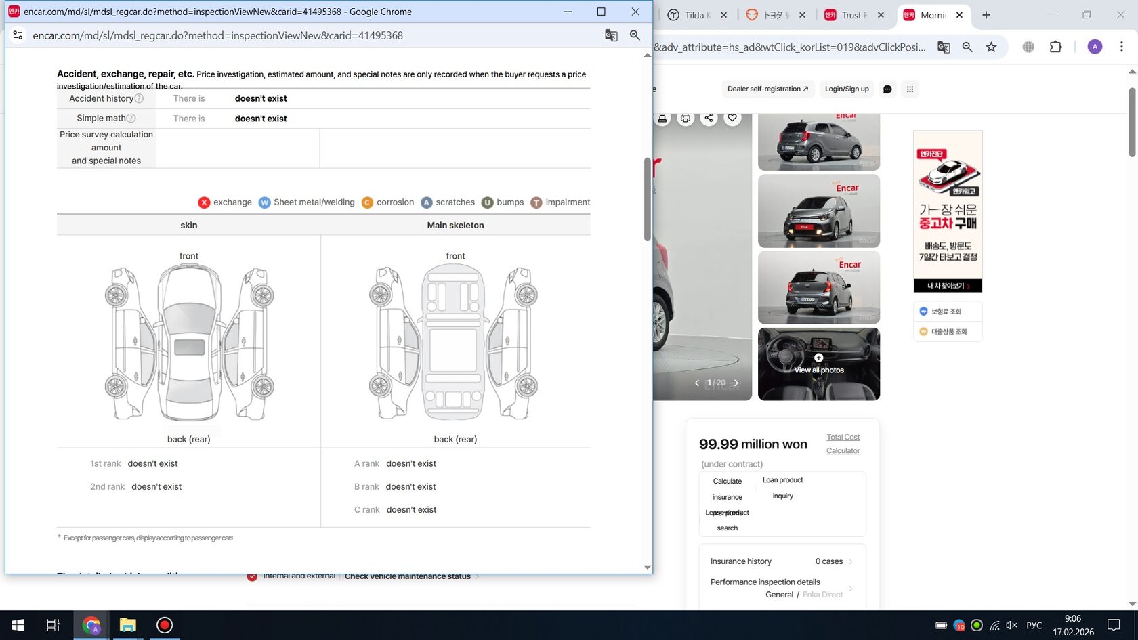Click the red exchange X legend icon
1138x640 pixels.
pos(204,202)
